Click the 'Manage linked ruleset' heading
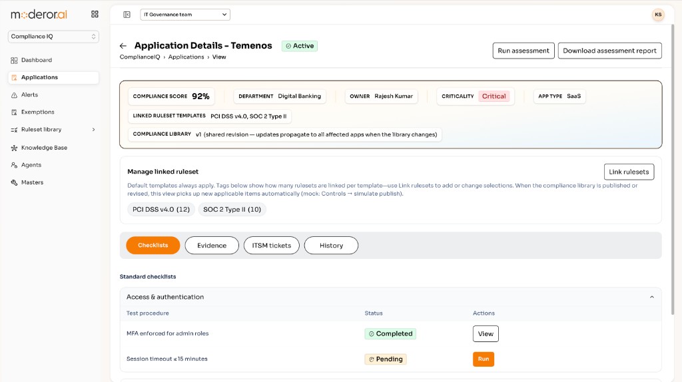Image resolution: width=682 pixels, height=382 pixels. tap(163, 172)
